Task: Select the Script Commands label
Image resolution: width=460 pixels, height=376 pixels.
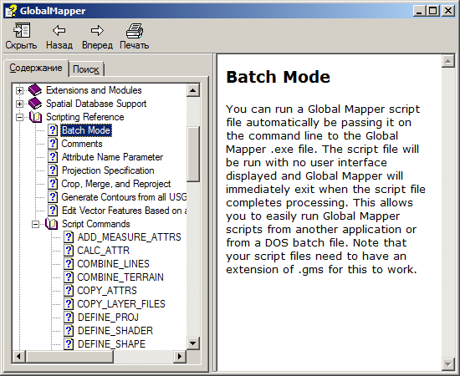Action: tap(95, 224)
